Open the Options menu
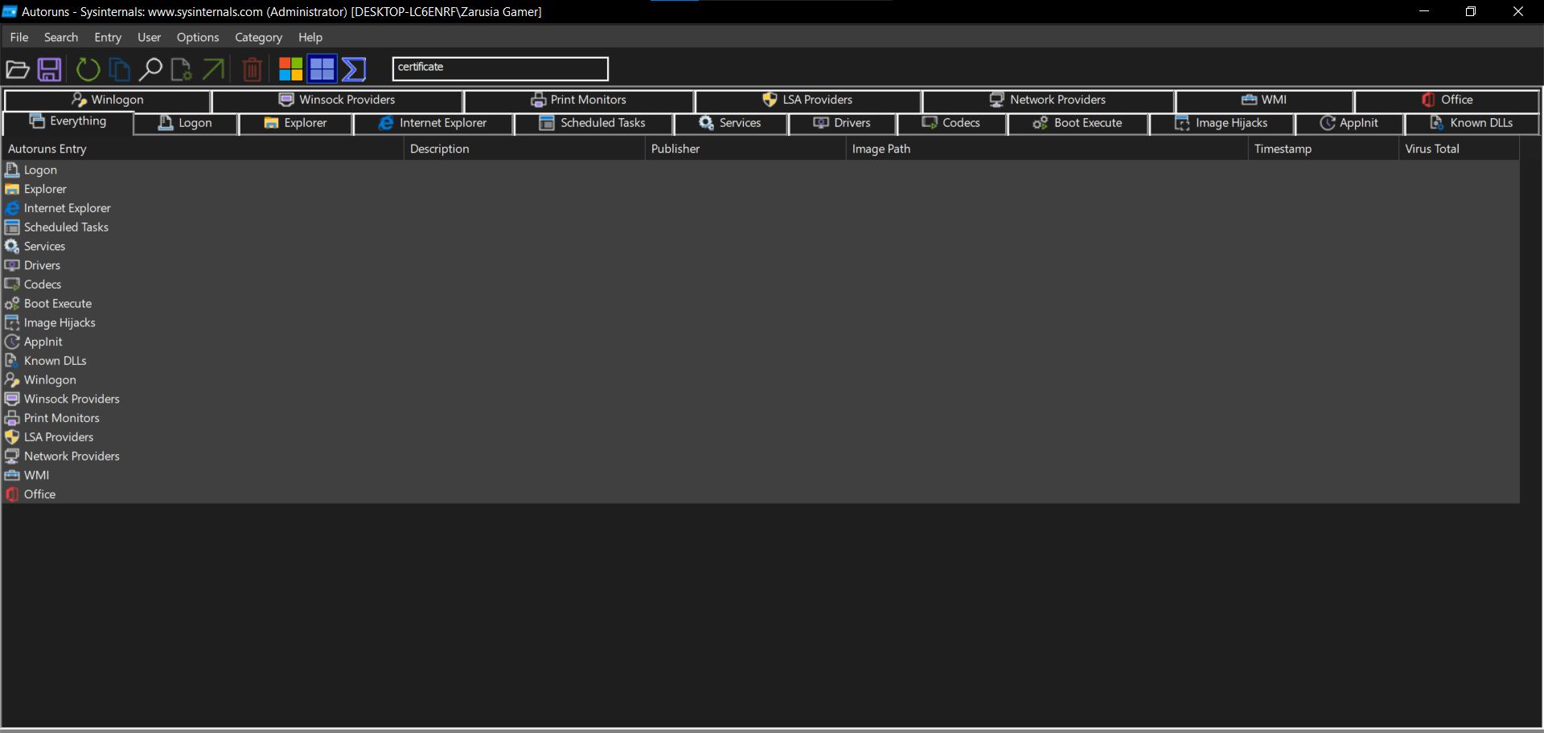Viewport: 1544px width, 733px height. (x=198, y=37)
